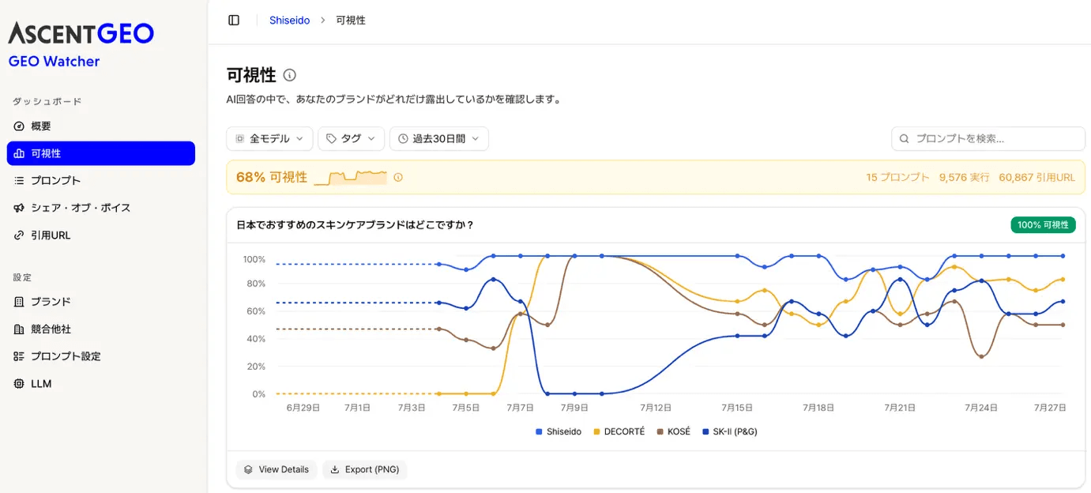
Task: Toggle Shiseido series in legend
Action: 559,432
